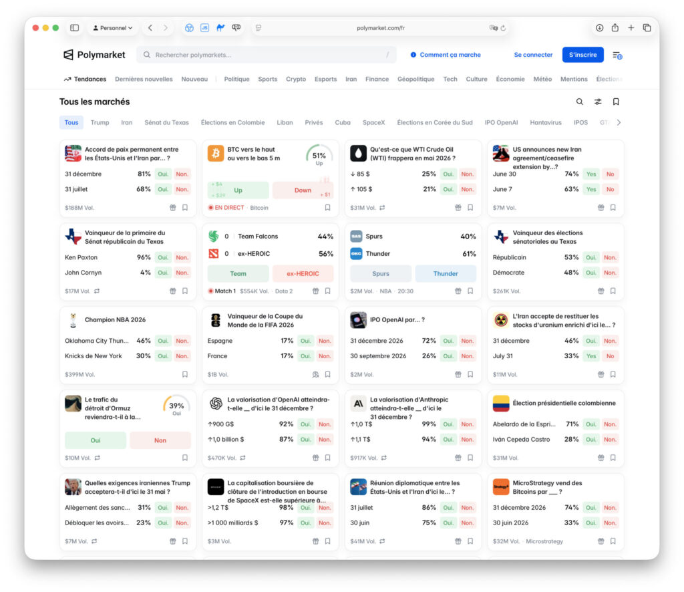Viewport: 684px width, 592px height.
Task: Switch to the Crypto category tab
Action: click(x=296, y=79)
